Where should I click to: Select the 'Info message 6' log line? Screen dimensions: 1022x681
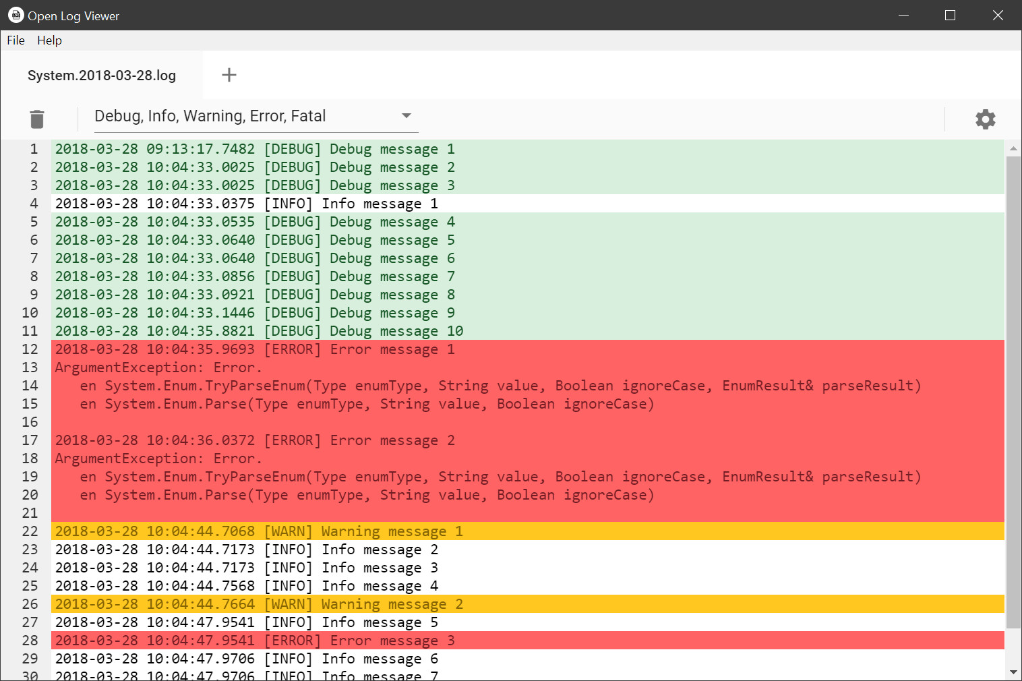528,659
